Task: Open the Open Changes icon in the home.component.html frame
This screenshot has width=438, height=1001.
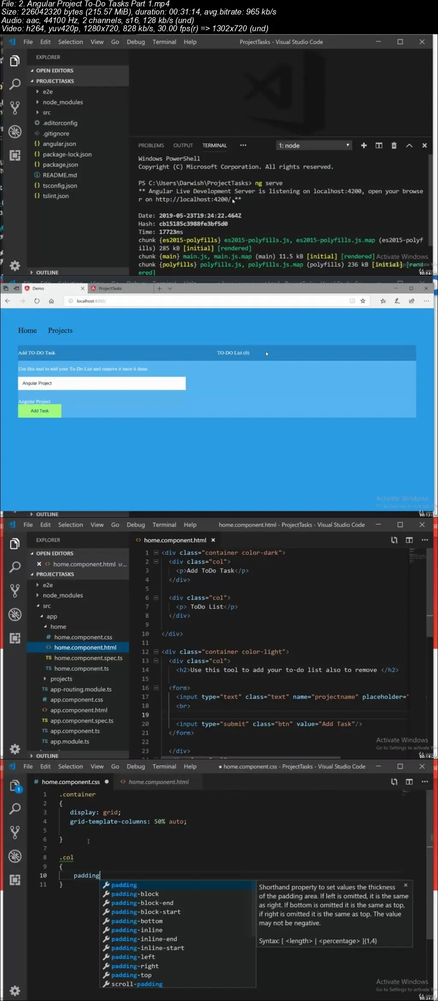Action: 394,540
